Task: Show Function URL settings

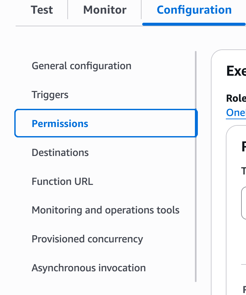Action: pos(62,181)
